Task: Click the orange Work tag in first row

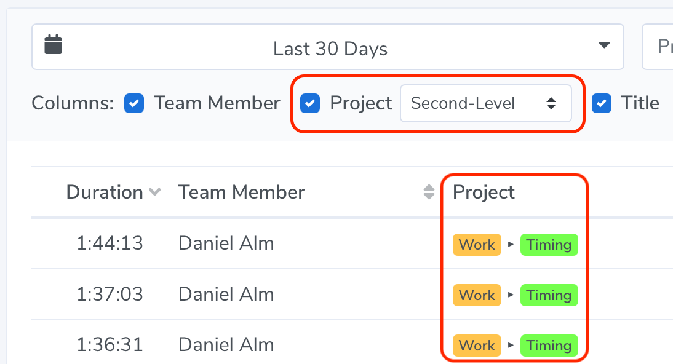Action: click(477, 245)
